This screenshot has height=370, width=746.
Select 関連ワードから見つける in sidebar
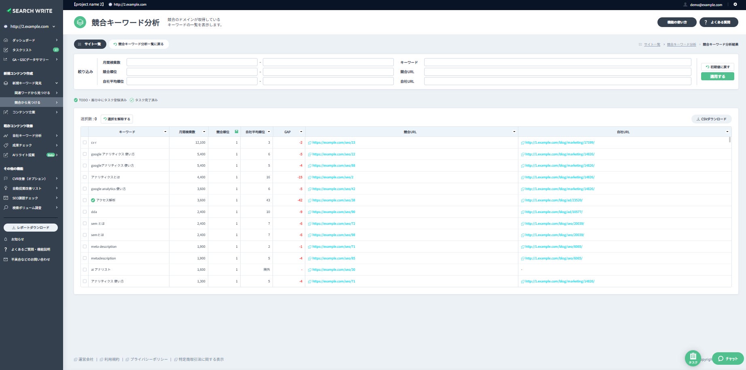pyautogui.click(x=33, y=93)
